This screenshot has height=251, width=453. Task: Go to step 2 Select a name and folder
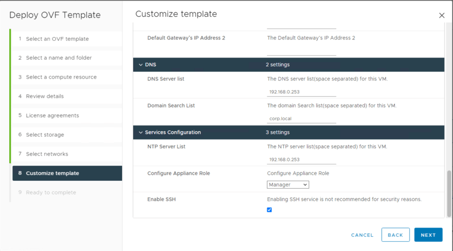[x=59, y=58]
